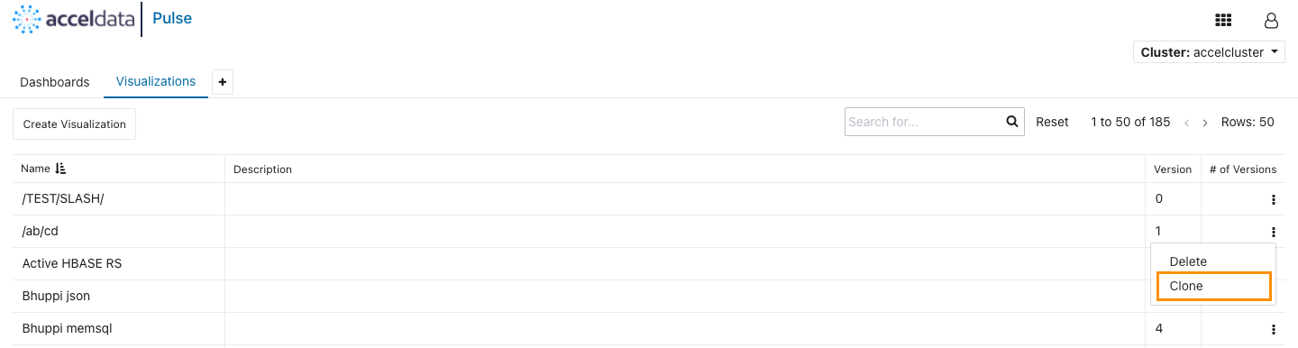Click the search magnifier icon
1298x348 pixels.
[1012, 122]
